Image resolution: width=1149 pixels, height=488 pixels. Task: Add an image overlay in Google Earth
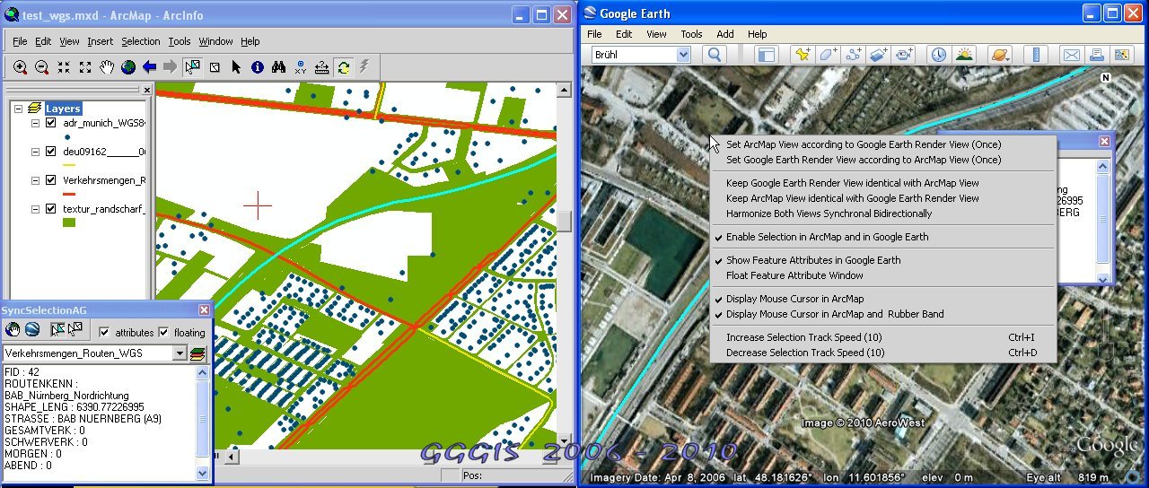879,55
